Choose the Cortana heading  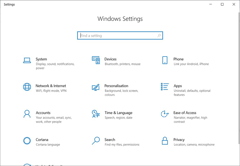[x=42, y=140]
